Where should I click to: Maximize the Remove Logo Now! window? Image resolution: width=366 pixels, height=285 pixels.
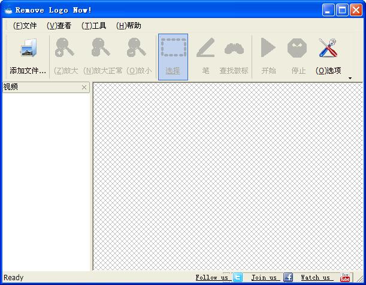click(x=342, y=10)
